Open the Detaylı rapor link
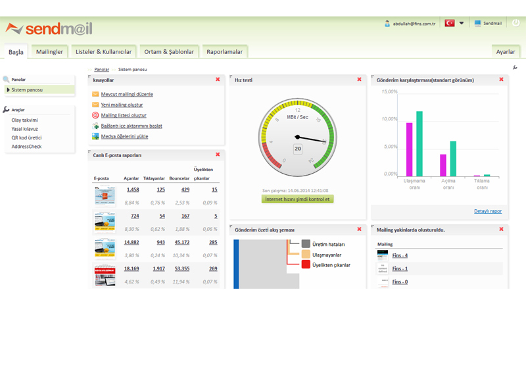Image resolution: width=526 pixels, height=369 pixels. 487,211
